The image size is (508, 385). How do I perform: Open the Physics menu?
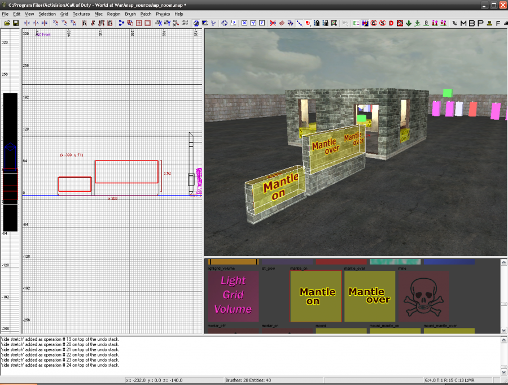click(163, 14)
